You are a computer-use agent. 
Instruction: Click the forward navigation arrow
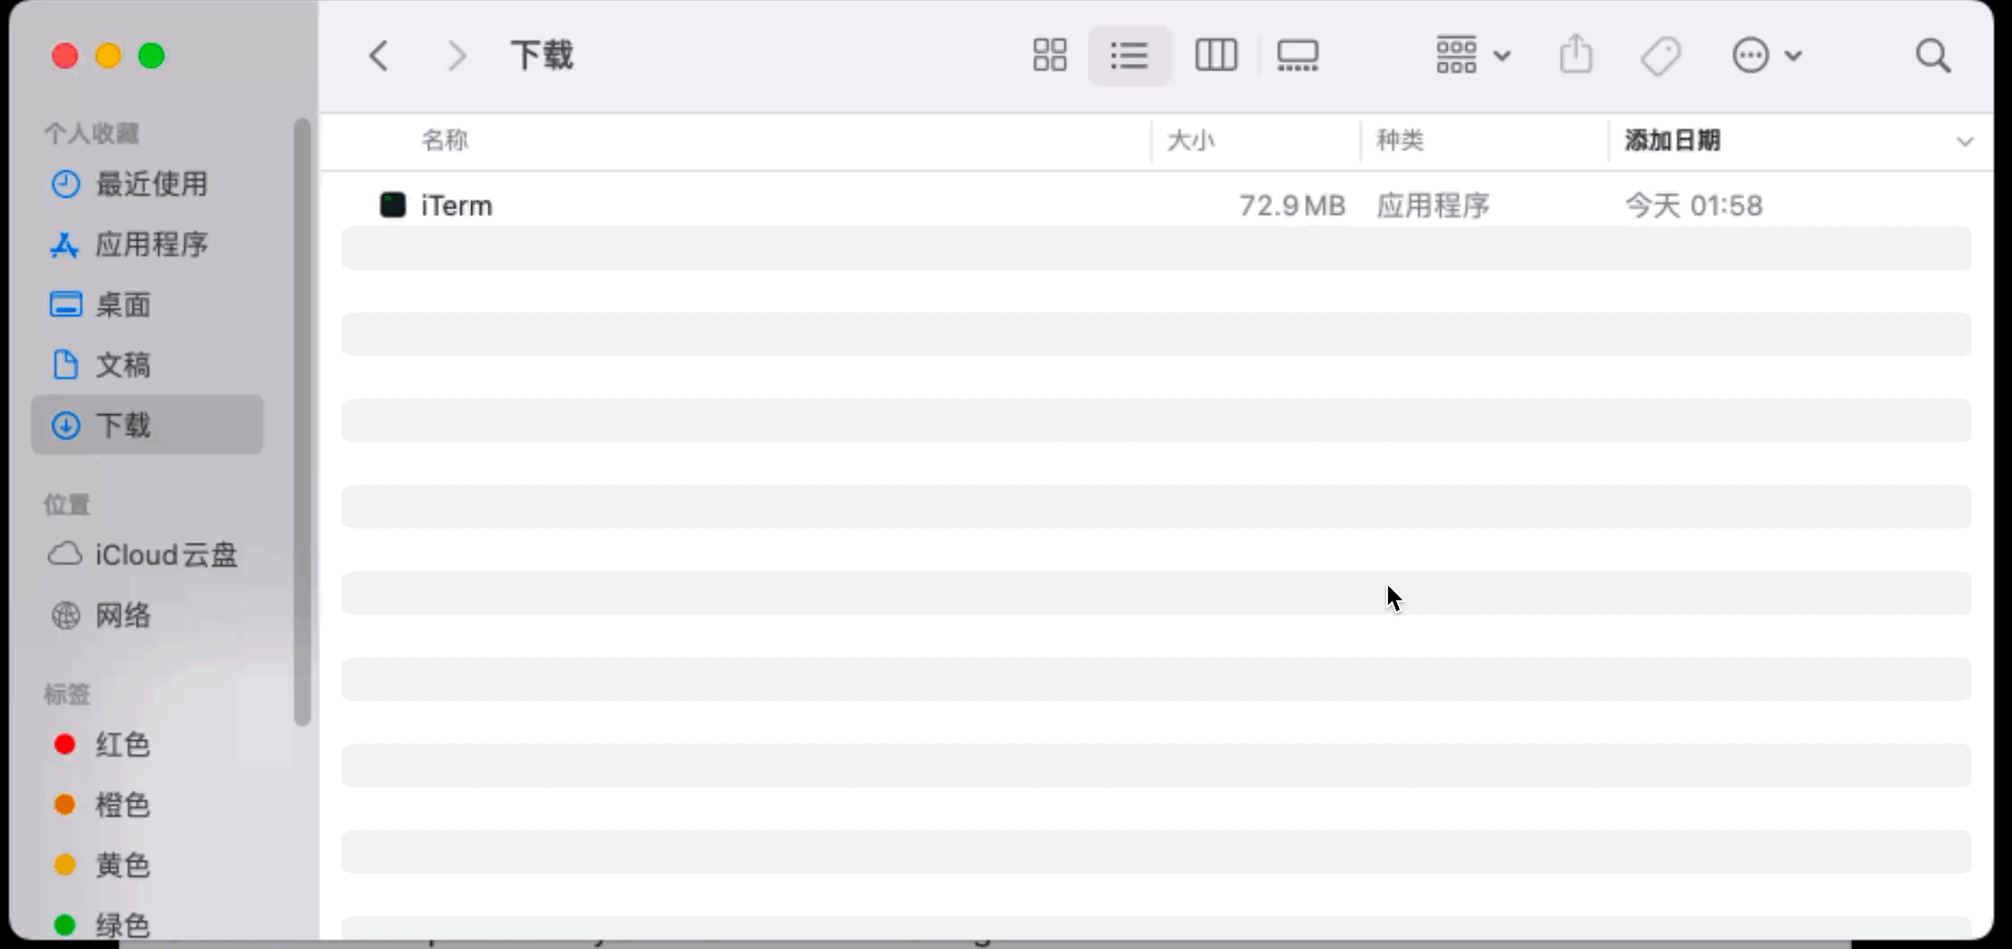click(x=457, y=55)
